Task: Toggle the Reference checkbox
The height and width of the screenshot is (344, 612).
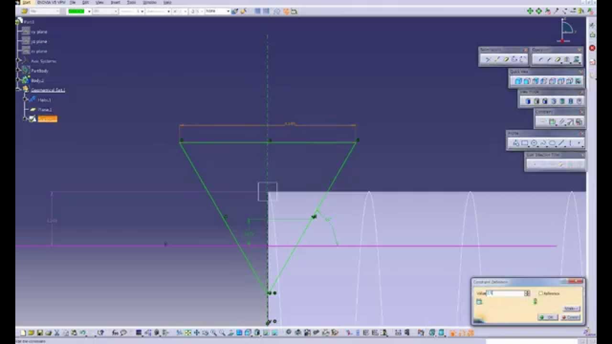Action: tap(541, 293)
